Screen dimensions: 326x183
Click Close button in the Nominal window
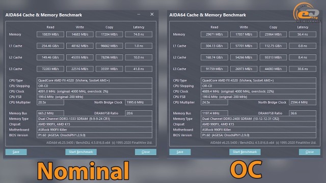pyautogui.click(x=146, y=152)
